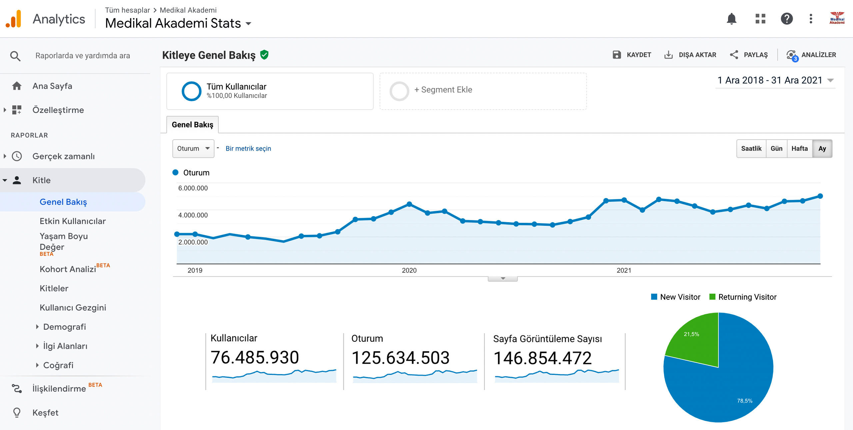
Task: Click the help question mark icon
Action: (786, 19)
